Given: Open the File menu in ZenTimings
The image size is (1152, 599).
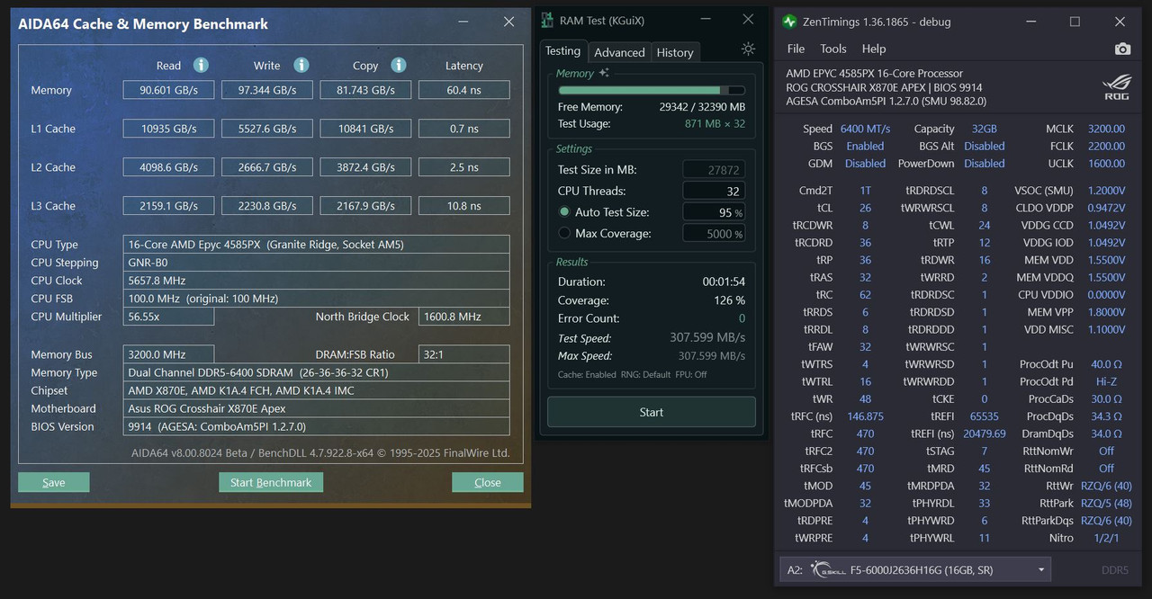Looking at the screenshot, I should click(x=796, y=49).
